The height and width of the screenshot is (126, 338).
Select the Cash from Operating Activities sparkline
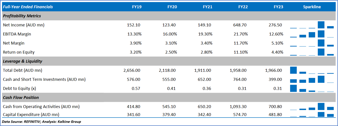(x=312, y=107)
